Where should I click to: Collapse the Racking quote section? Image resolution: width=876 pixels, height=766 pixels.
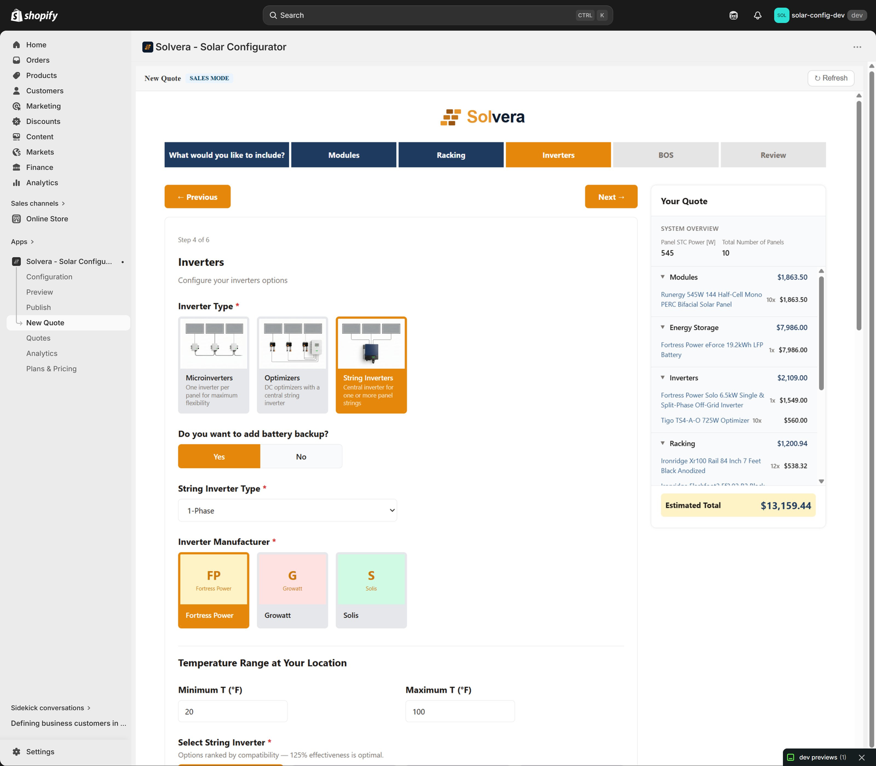coord(663,443)
